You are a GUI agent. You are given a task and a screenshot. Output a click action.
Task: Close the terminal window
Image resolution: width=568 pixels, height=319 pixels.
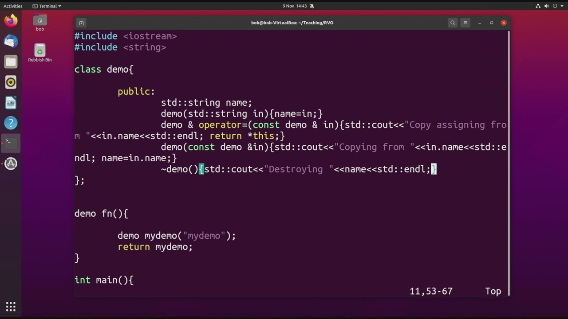coord(504,23)
